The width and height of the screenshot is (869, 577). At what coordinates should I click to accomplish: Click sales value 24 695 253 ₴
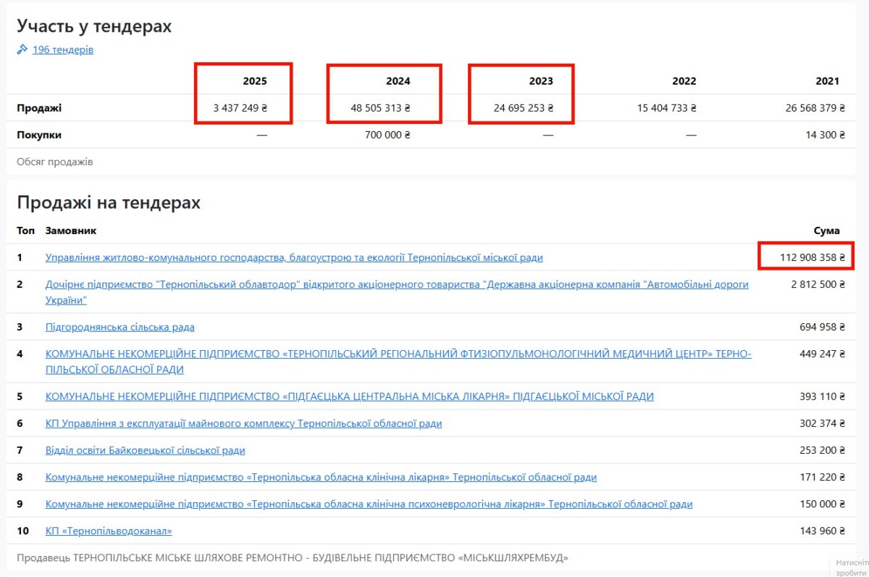pos(524,108)
